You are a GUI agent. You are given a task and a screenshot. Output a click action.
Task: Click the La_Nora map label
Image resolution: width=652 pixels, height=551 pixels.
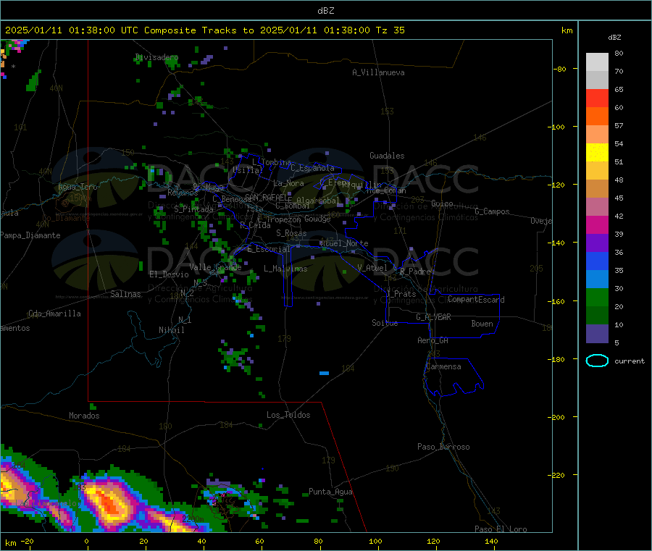288,183
